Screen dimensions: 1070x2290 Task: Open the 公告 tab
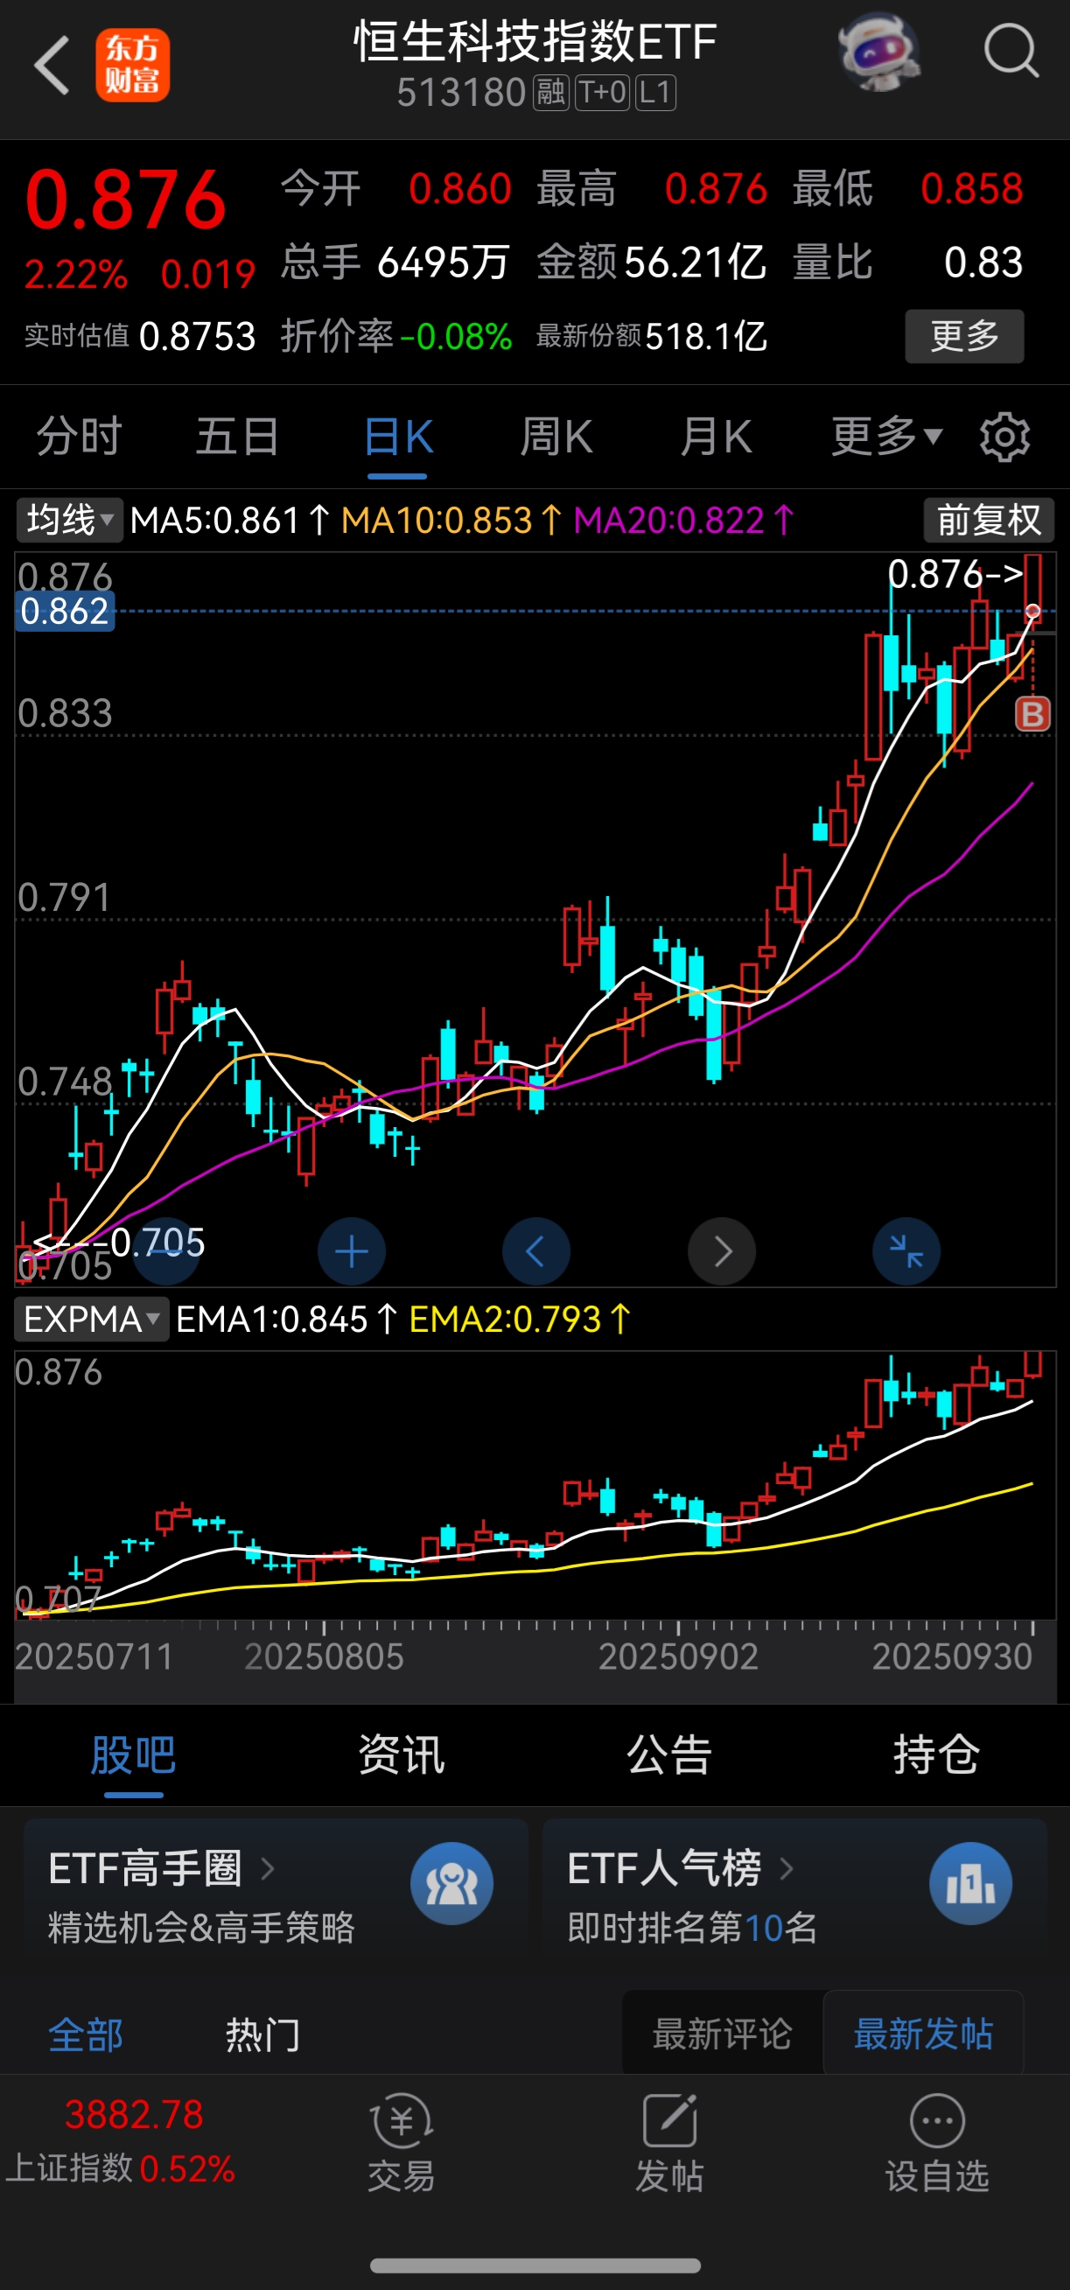(x=669, y=1754)
